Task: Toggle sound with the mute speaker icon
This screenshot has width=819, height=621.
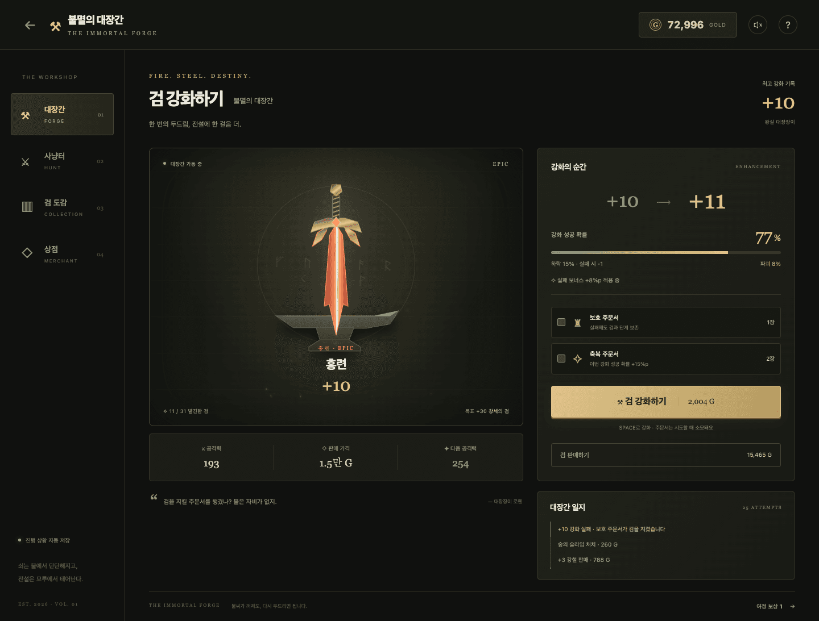Action: [758, 25]
